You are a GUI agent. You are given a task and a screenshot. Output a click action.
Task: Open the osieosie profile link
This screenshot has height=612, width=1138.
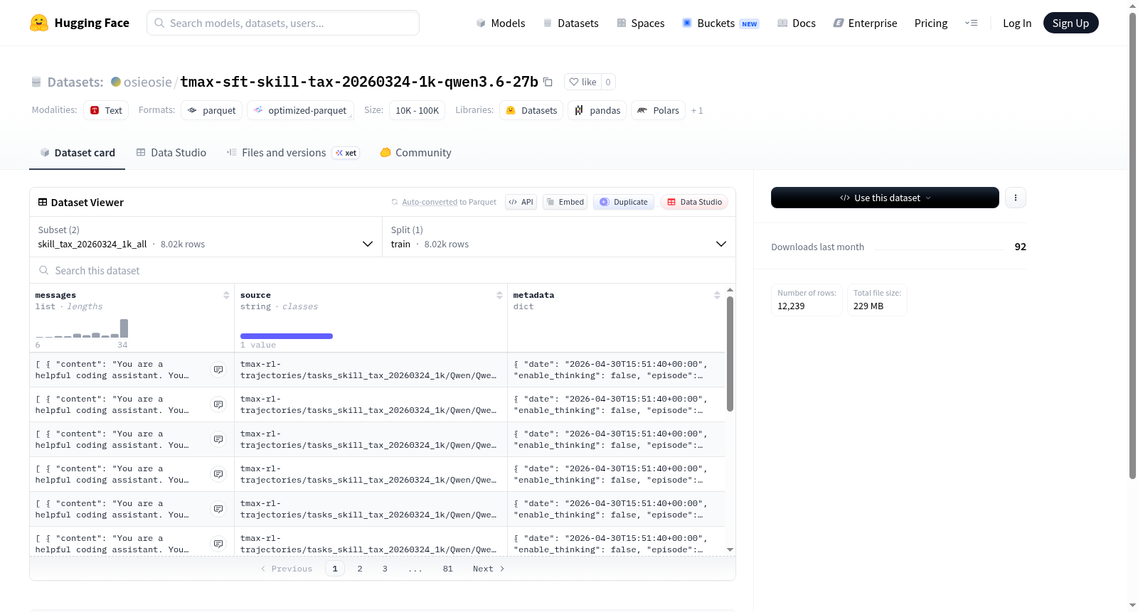point(148,82)
